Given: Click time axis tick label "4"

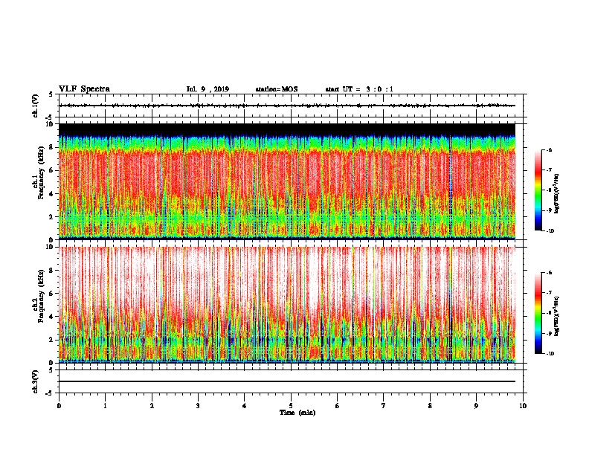Looking at the screenshot, I should click(x=245, y=406).
